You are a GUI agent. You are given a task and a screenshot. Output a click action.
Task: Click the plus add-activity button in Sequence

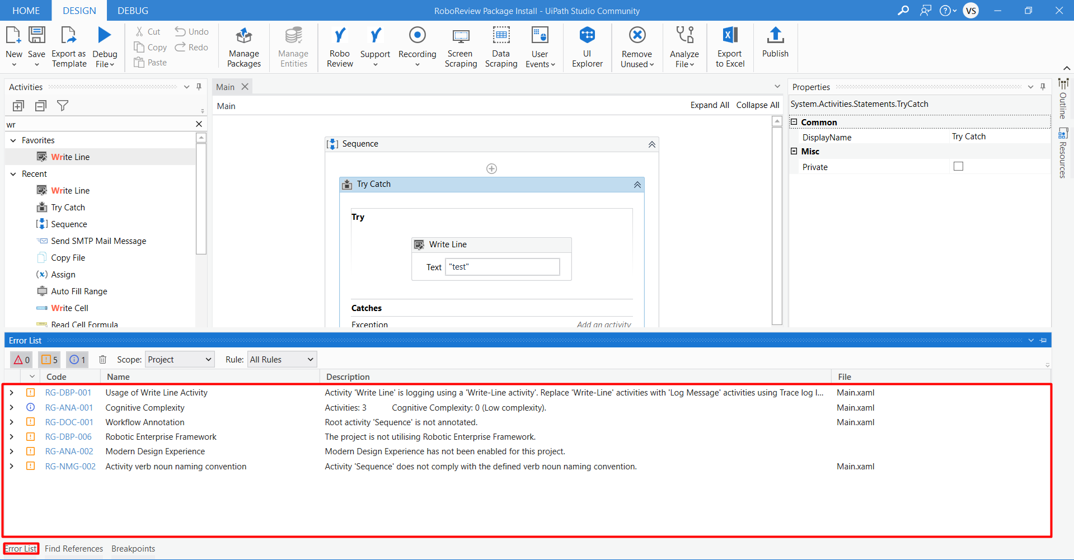tap(491, 169)
